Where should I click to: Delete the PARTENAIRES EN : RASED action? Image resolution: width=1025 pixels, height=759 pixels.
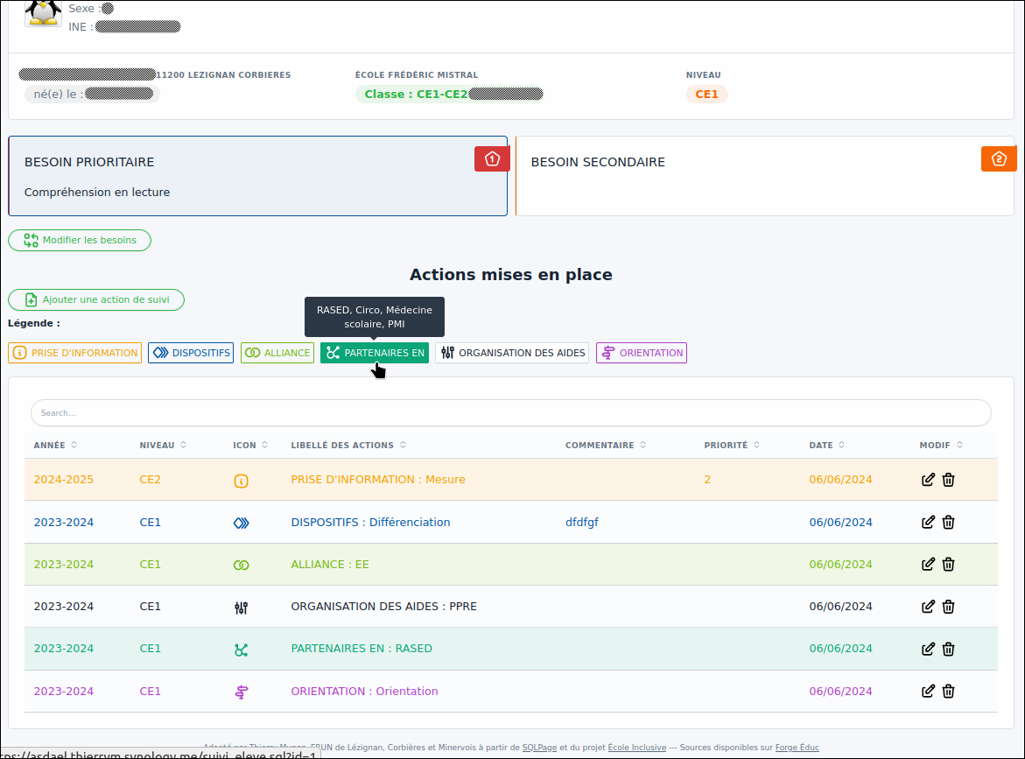(948, 650)
